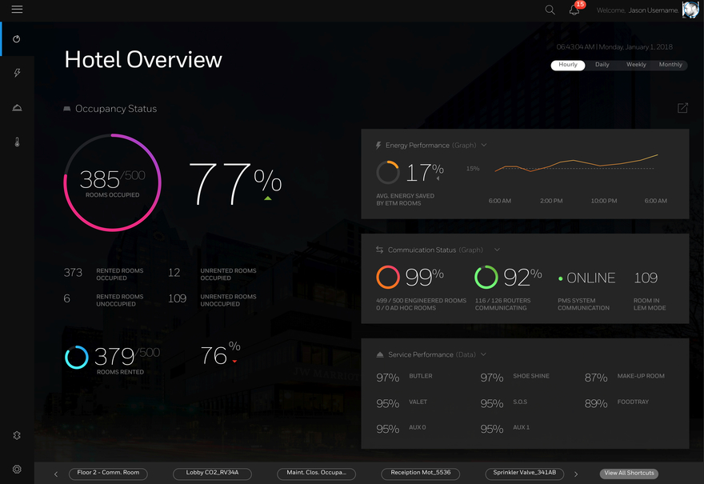The width and height of the screenshot is (704, 484).
Task: Open notifications bell with 15 badge
Action: pyautogui.click(x=575, y=9)
